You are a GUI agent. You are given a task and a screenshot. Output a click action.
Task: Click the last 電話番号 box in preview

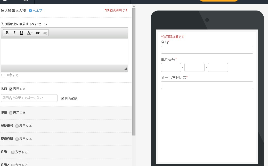(218, 67)
